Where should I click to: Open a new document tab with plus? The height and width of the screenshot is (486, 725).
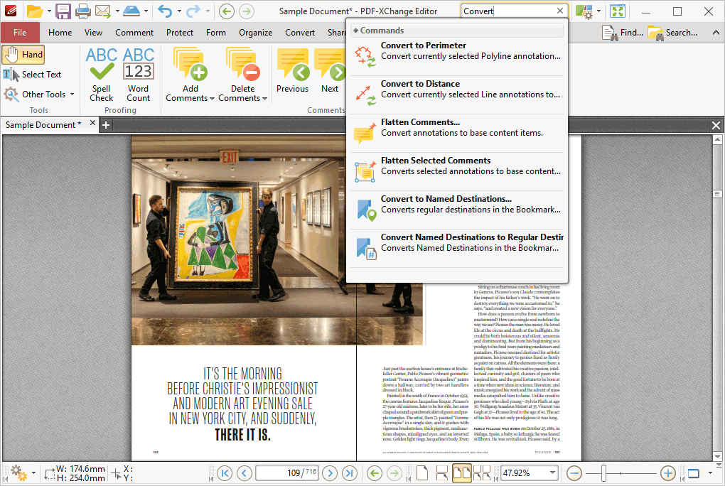pos(105,125)
